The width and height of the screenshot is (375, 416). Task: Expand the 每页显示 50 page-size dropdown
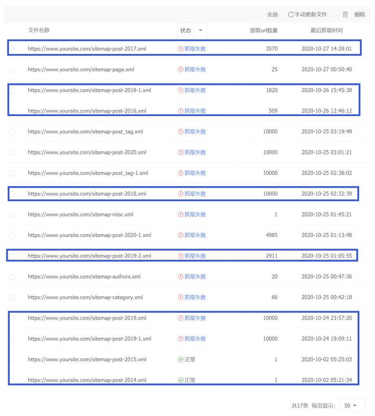(351, 405)
